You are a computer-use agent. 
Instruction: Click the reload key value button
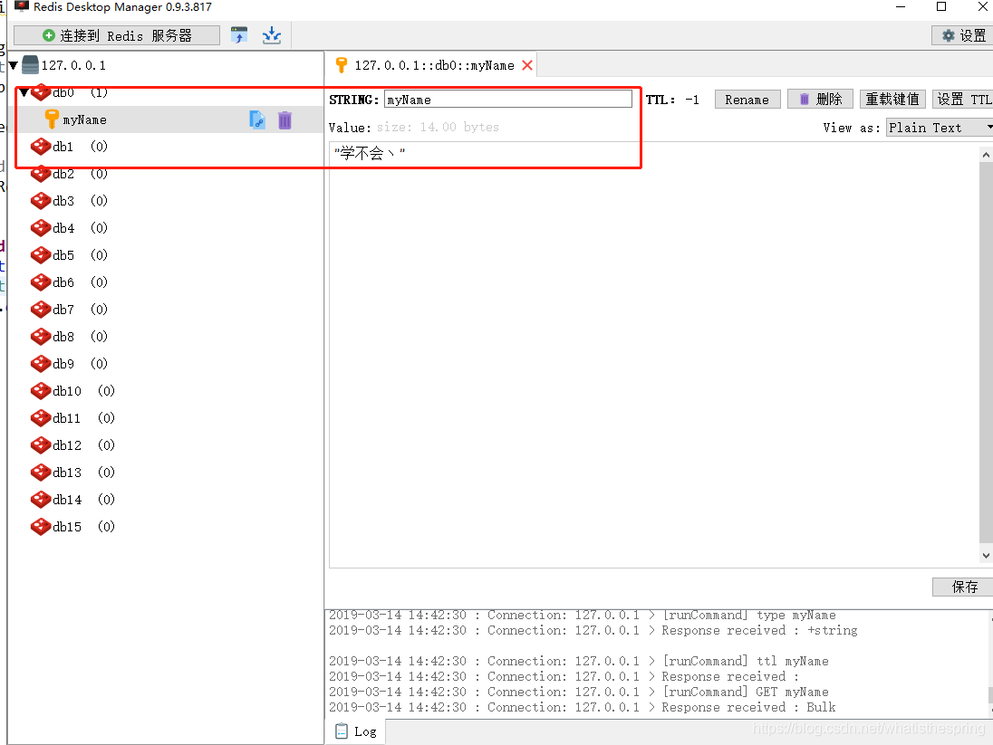coord(892,100)
